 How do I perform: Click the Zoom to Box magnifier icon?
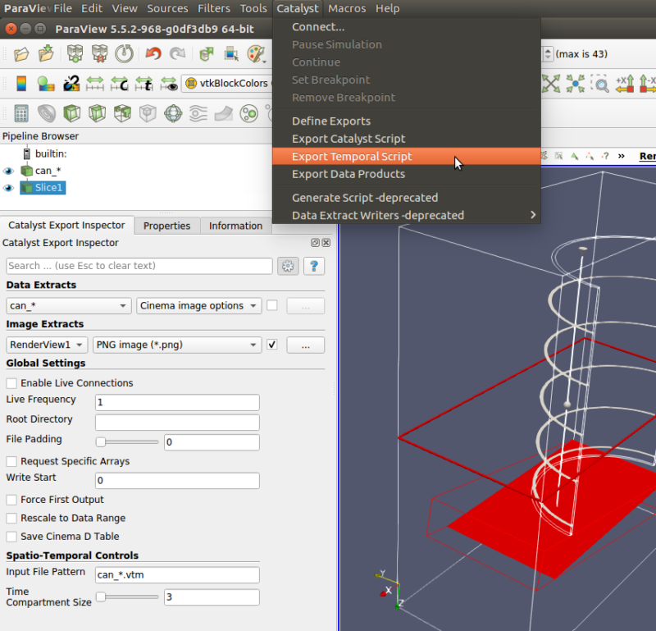(601, 84)
